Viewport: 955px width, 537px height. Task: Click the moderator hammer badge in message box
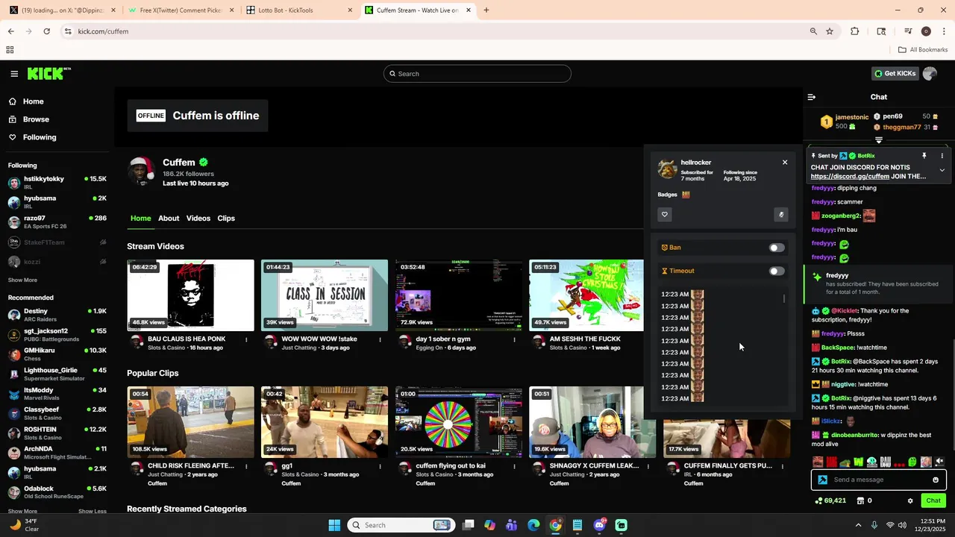[x=822, y=480]
